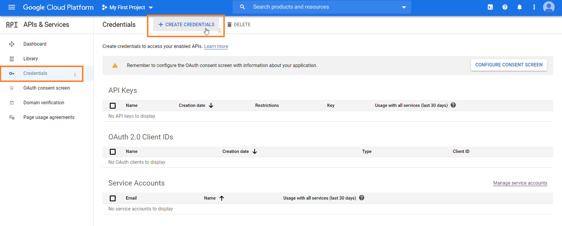Click the Credentials key icon
The height and width of the screenshot is (226, 562).
pyautogui.click(x=12, y=73)
